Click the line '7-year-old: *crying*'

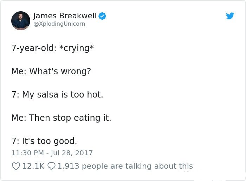point(53,48)
